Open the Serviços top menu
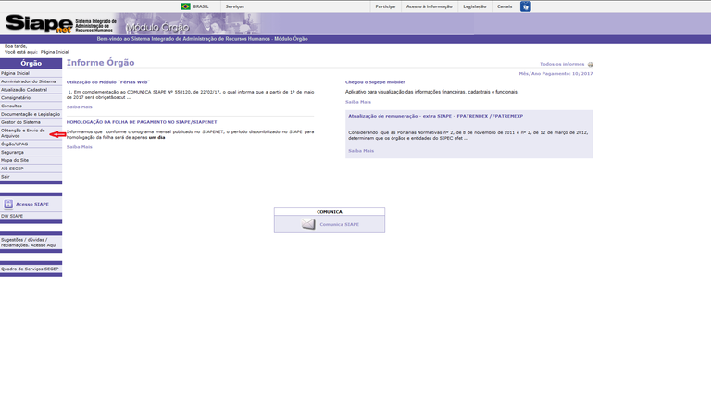 234,6
